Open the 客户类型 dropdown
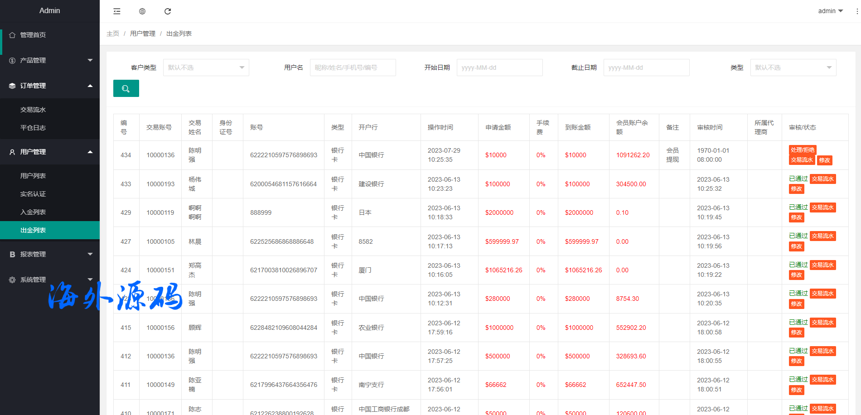Image resolution: width=861 pixels, height=415 pixels. pyautogui.click(x=206, y=68)
